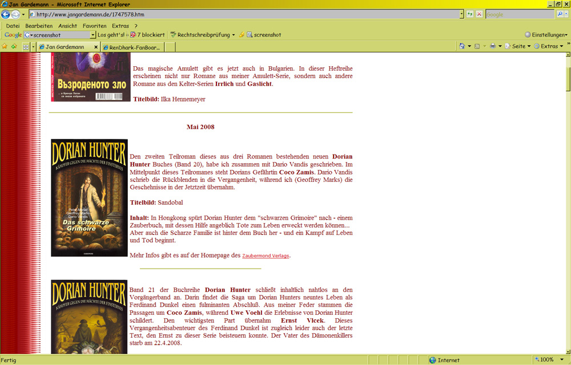571x365 pixels.
Task: Expand the address bar URL dropdown
Action: 461,14
